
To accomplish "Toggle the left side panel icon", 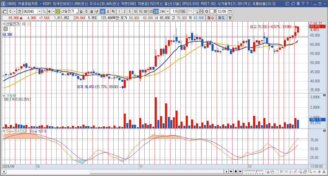I will (x=4, y=12).
